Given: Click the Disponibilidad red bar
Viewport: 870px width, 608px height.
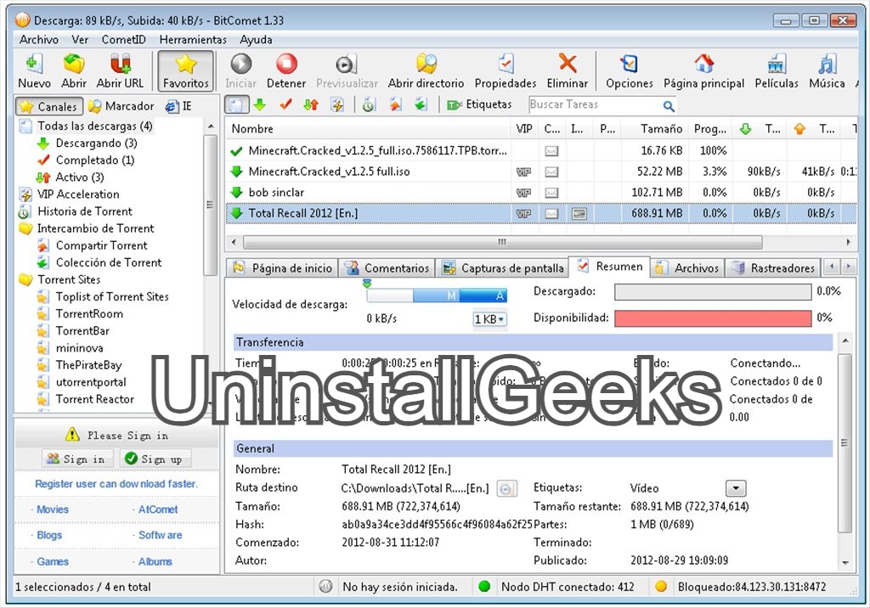Looking at the screenshot, I should (x=713, y=318).
